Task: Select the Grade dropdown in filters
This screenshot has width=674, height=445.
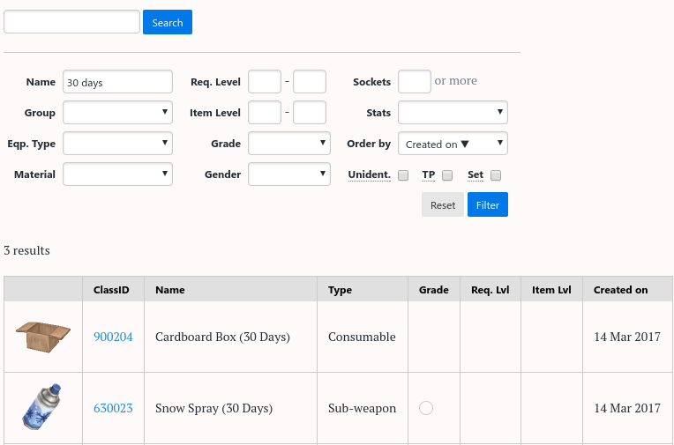Action: tap(289, 144)
